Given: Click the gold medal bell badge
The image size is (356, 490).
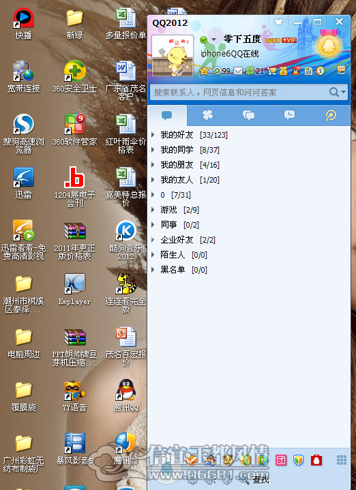Looking at the screenshot, I should point(329,45).
